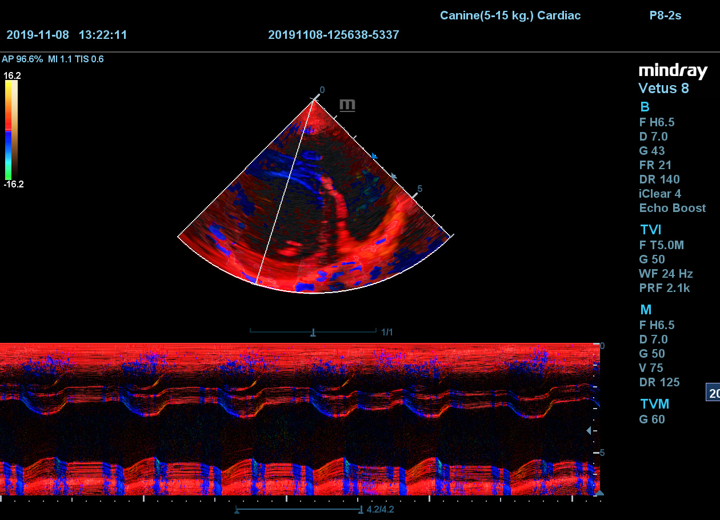
Task: Click the tissue velocity color scale bar
Action: point(11,129)
